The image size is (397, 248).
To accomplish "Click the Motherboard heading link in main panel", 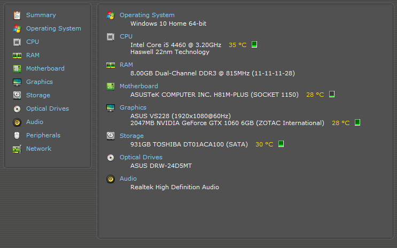I will 139,86.
